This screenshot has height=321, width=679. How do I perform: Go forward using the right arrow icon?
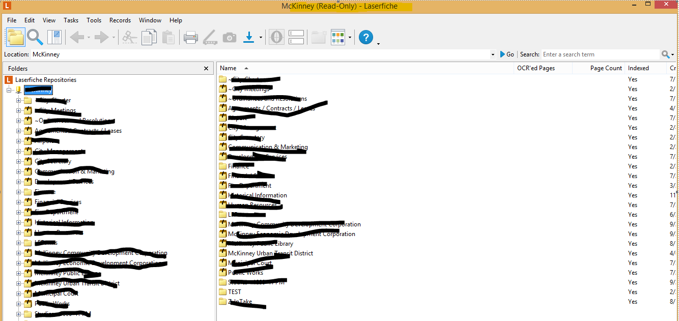102,37
